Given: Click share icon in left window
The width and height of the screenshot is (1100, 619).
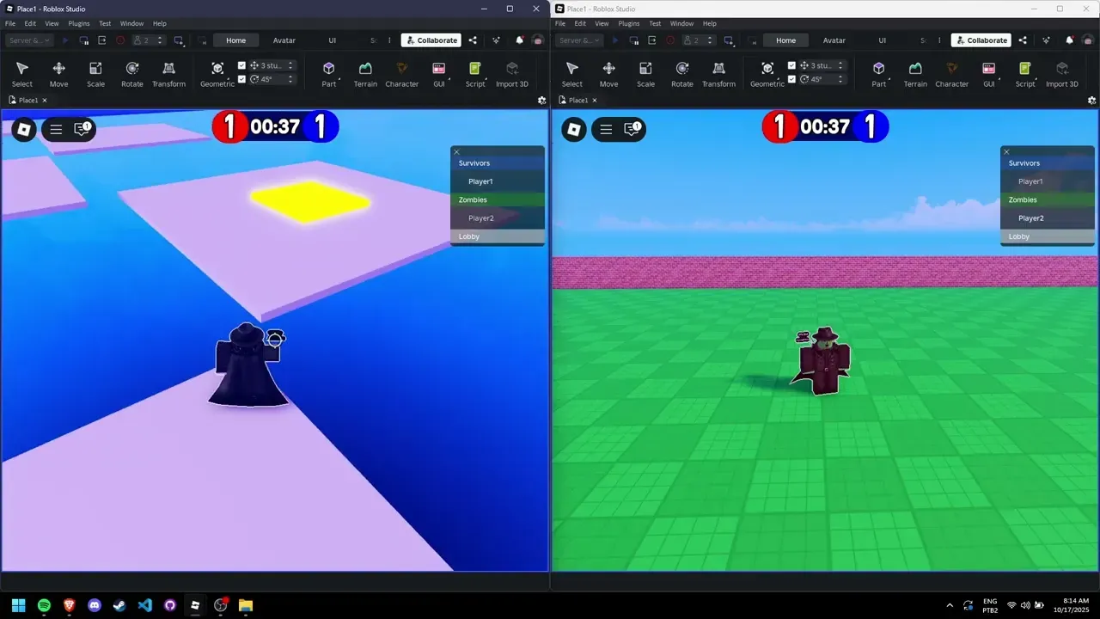Looking at the screenshot, I should click(x=473, y=40).
